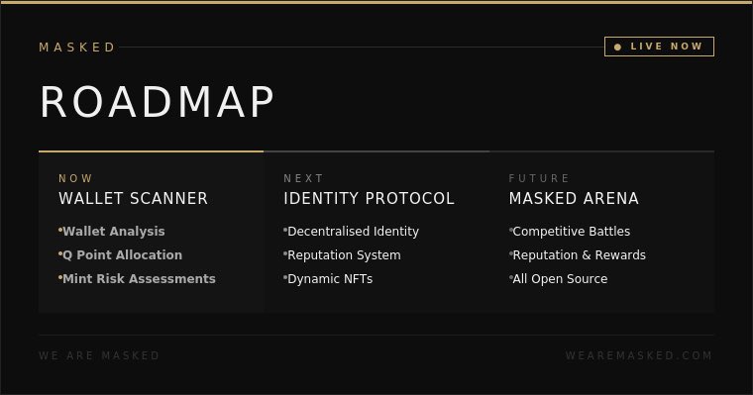Select the NOW phase label
This screenshot has width=753, height=395.
point(75,178)
